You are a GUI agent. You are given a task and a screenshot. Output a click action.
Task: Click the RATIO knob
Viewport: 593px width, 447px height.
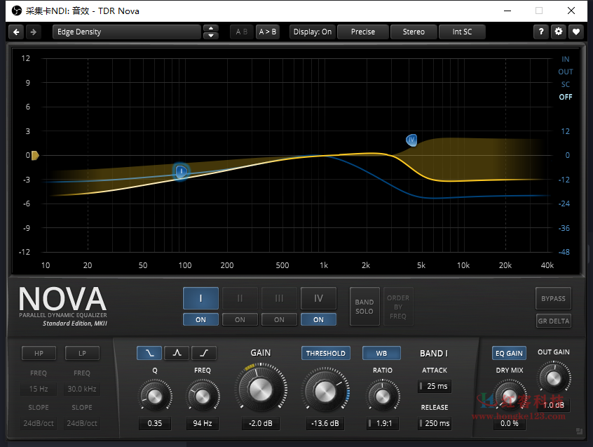click(382, 396)
